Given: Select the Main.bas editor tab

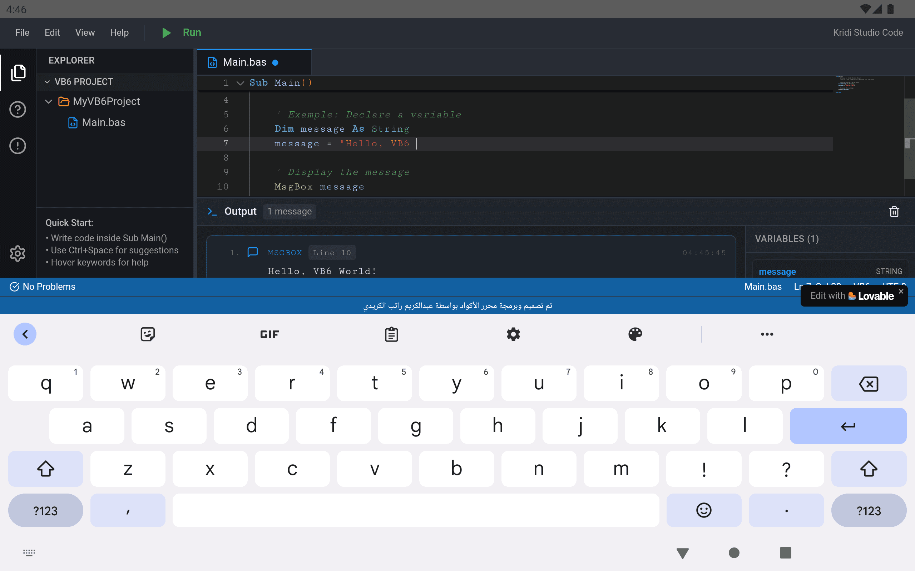Looking at the screenshot, I should click(x=244, y=62).
